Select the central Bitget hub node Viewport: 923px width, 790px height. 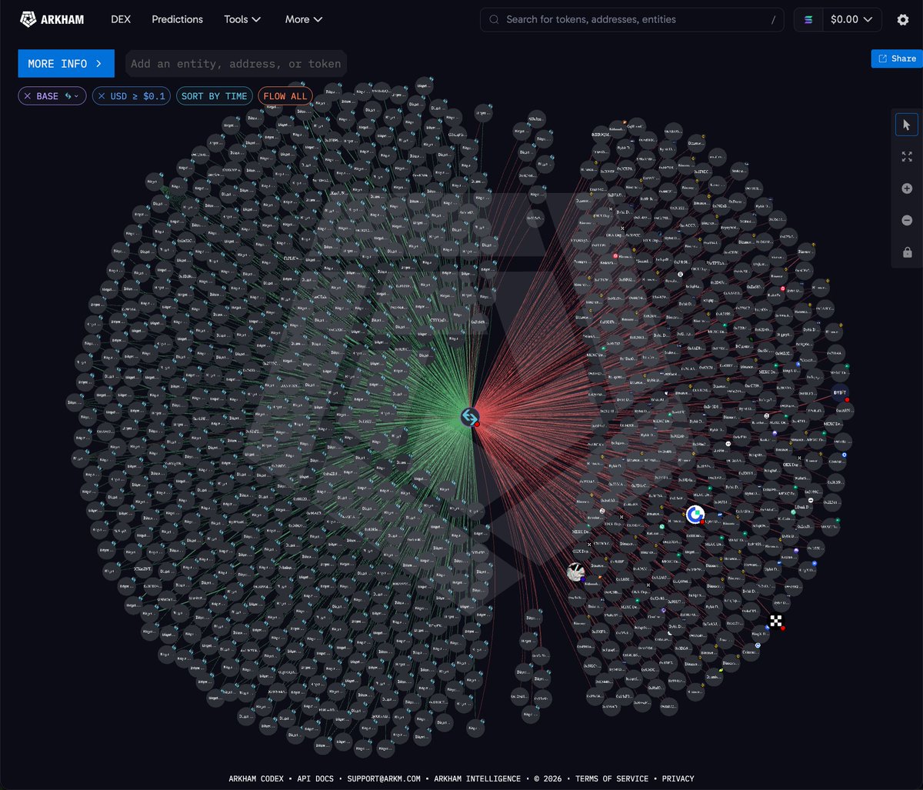click(470, 417)
